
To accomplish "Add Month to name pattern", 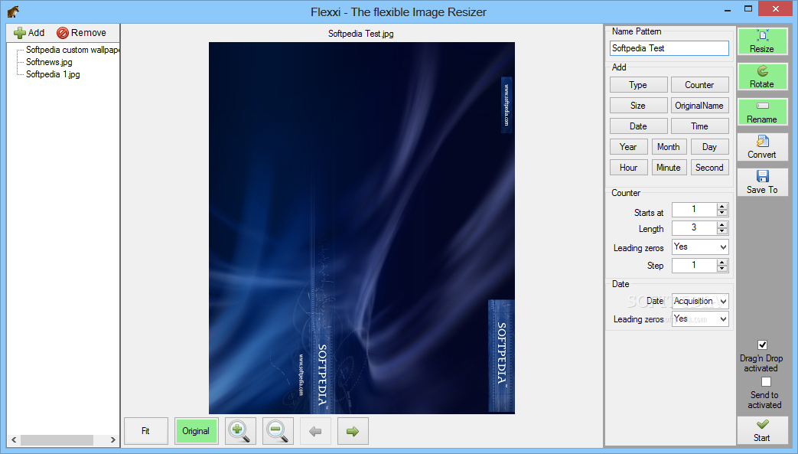I will 669,147.
